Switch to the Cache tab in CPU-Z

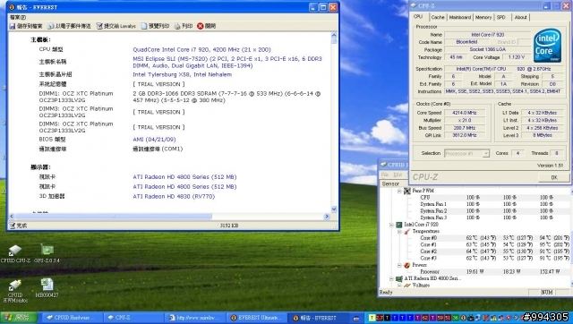pos(438,17)
